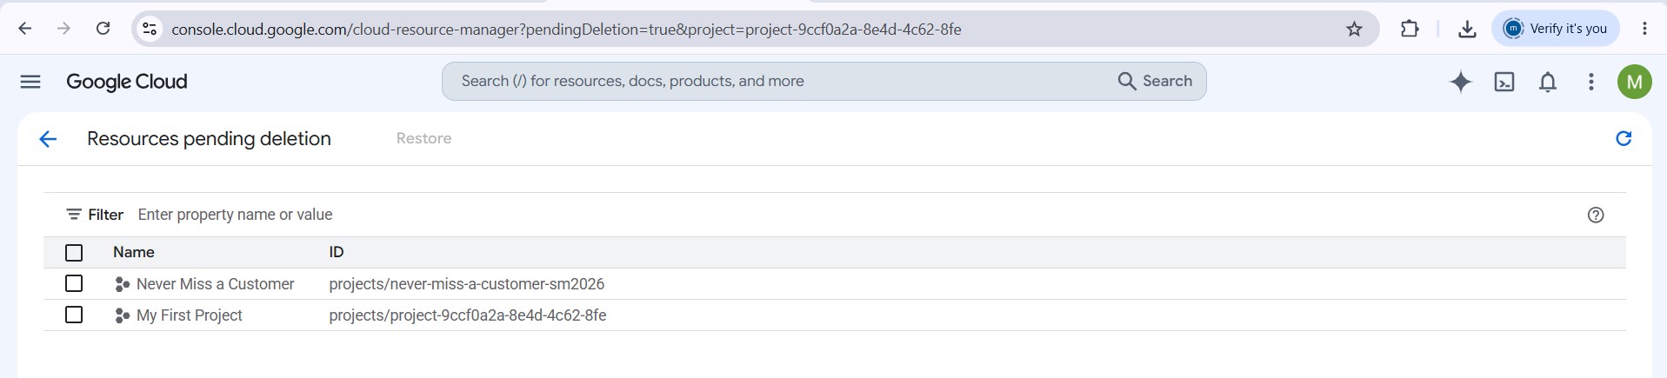The image size is (1667, 378).
Task: Bookmark this page with the star icon
Action: point(1354,30)
